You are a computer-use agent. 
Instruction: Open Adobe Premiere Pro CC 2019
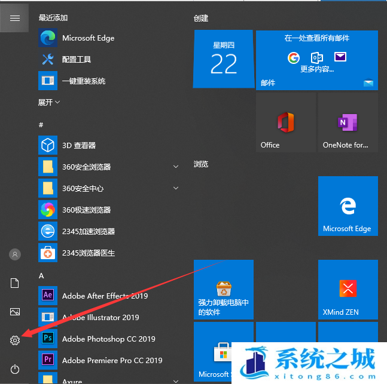tap(112, 360)
